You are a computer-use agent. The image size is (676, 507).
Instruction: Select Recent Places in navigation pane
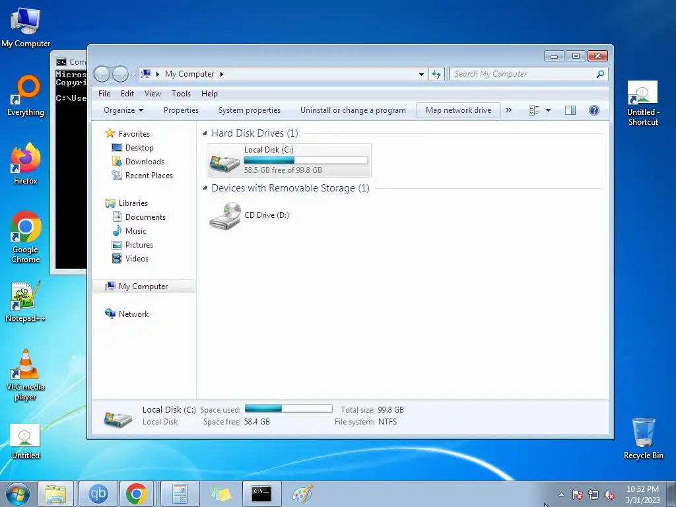coord(149,176)
